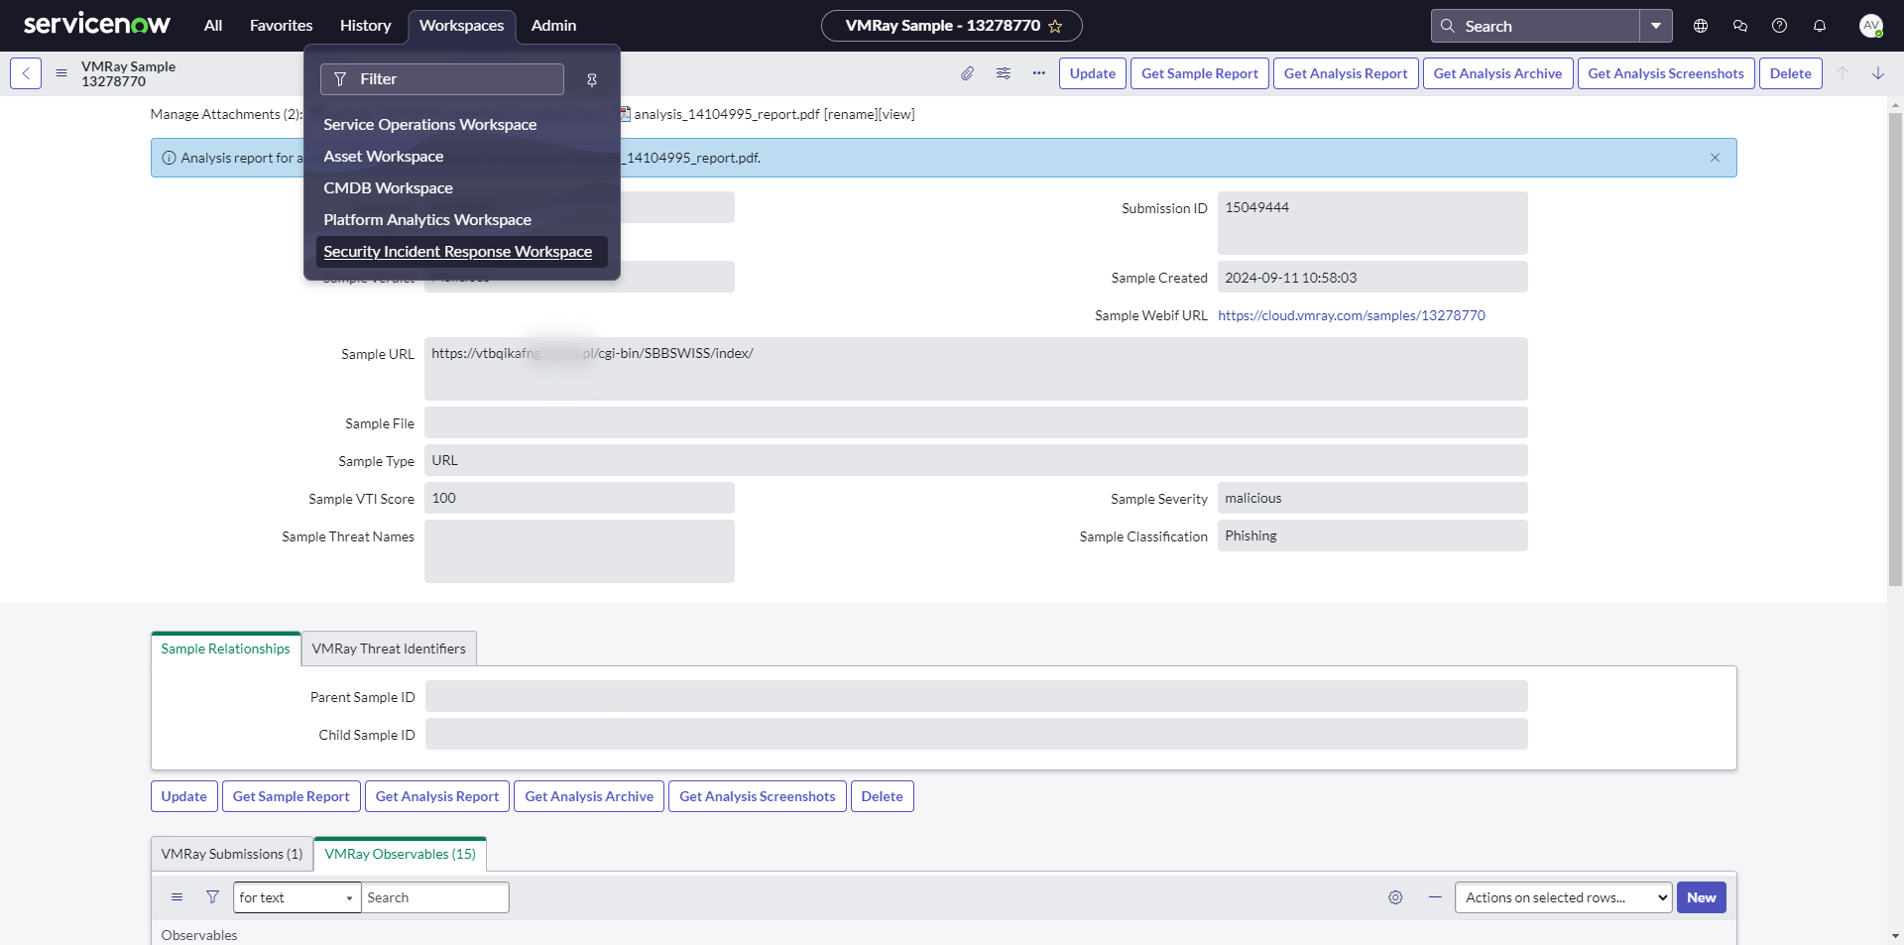Open the globe scope selector icon
The image size is (1904, 945).
[1701, 26]
